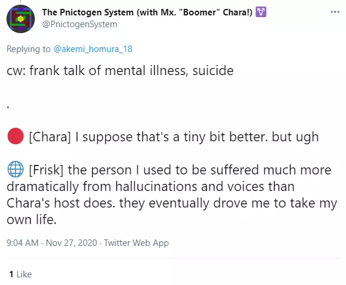
Task: Click the "own life." ending text
Action: tap(31, 219)
